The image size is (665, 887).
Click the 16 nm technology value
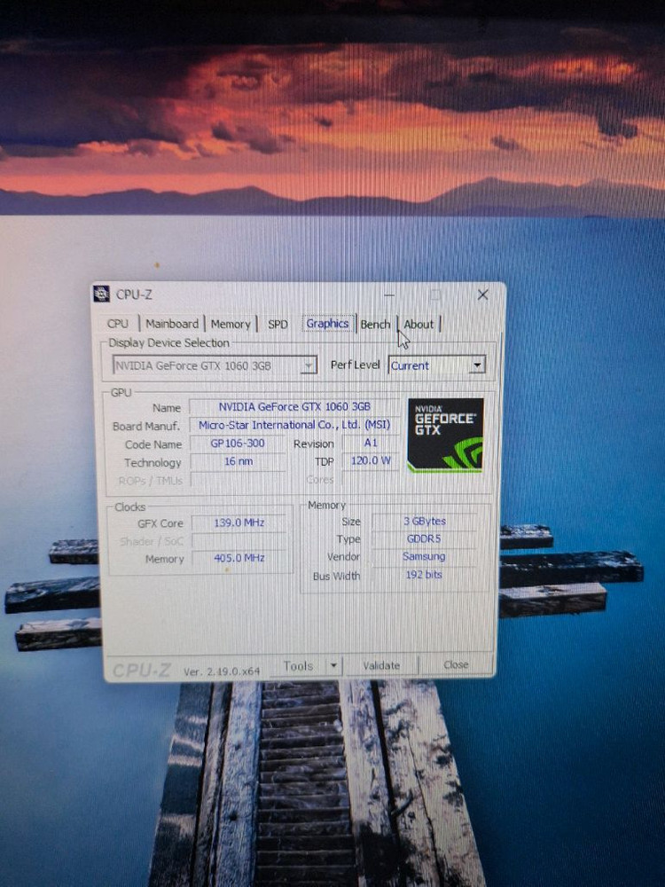pyautogui.click(x=238, y=461)
